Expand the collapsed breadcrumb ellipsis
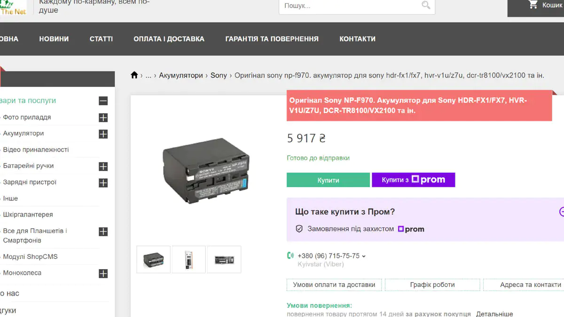The width and height of the screenshot is (564, 317). click(149, 75)
